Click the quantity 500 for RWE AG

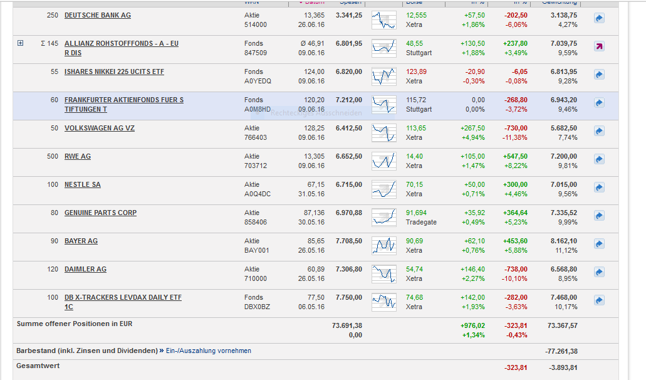pos(53,156)
